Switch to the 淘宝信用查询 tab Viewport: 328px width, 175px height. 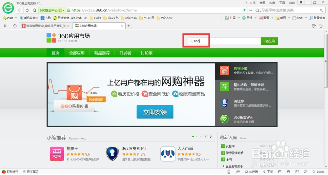[x=45, y=26]
